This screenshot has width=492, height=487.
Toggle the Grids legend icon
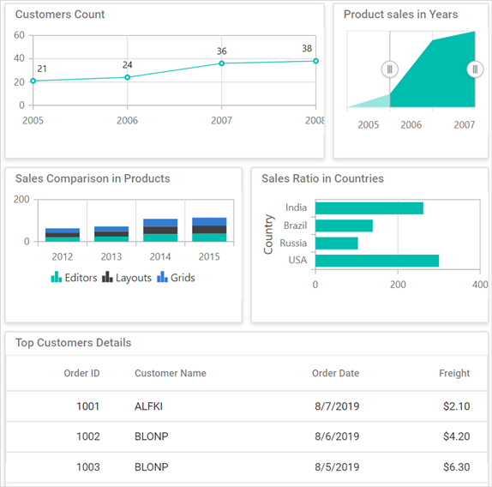tap(162, 277)
